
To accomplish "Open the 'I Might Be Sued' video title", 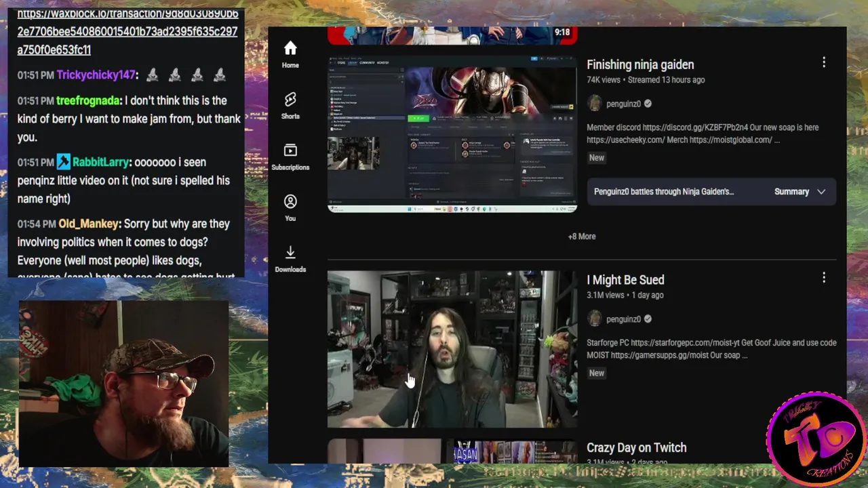I will point(625,280).
